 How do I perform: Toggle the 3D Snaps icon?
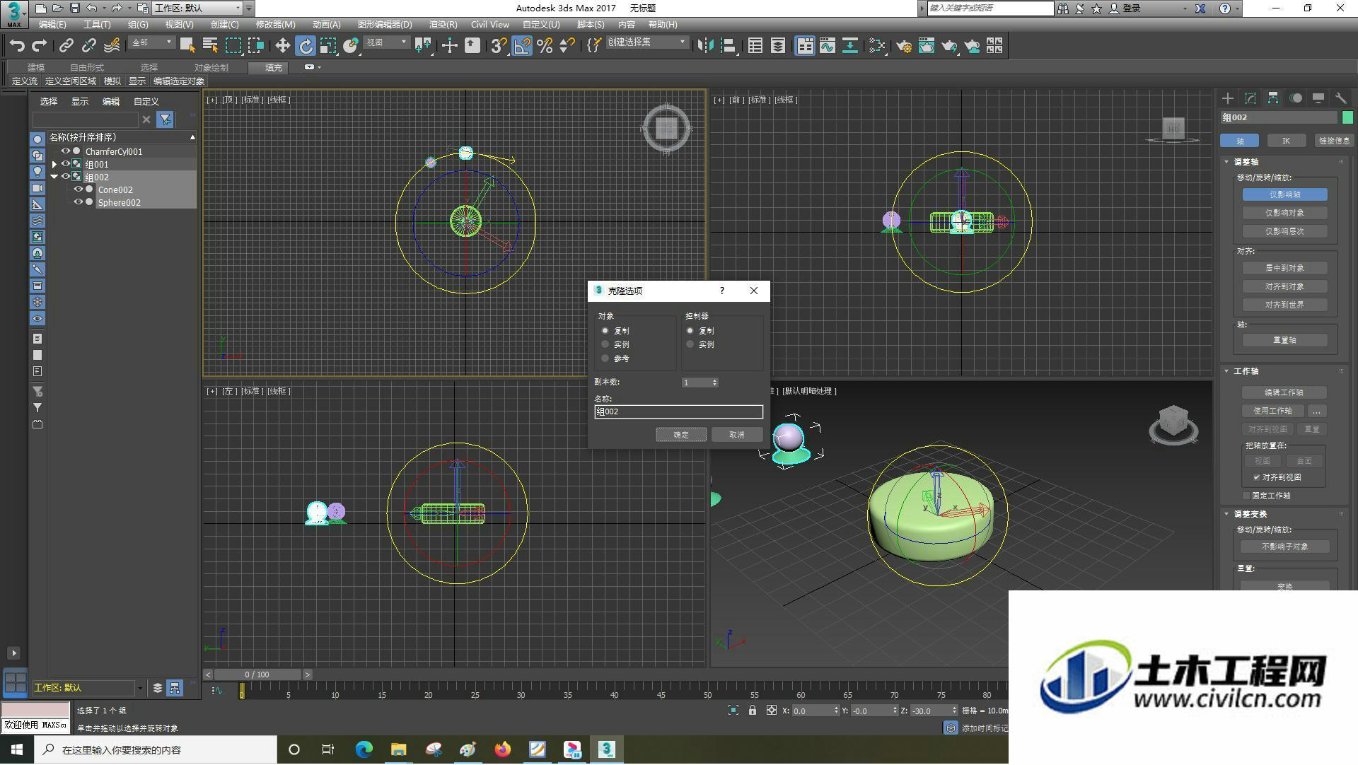pos(499,46)
